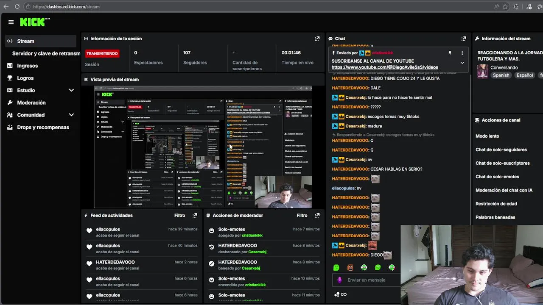This screenshot has width=543, height=305.
Task: Pop out the Feed de actividades panel
Action: pyautogui.click(x=195, y=215)
